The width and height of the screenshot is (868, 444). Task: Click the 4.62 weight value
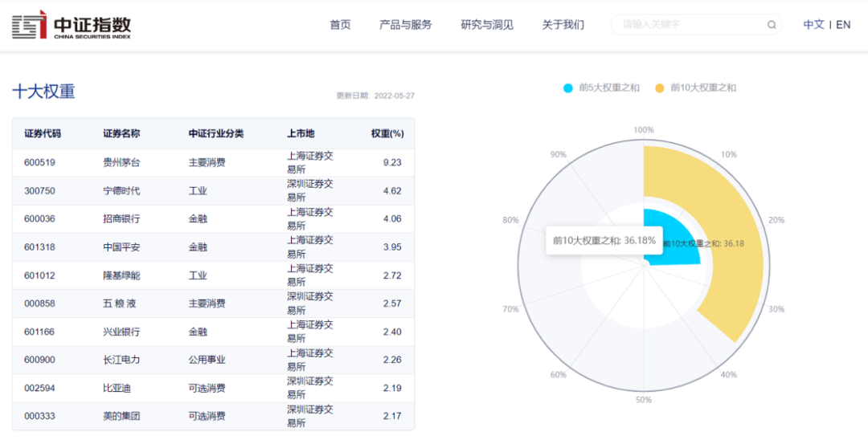click(392, 191)
